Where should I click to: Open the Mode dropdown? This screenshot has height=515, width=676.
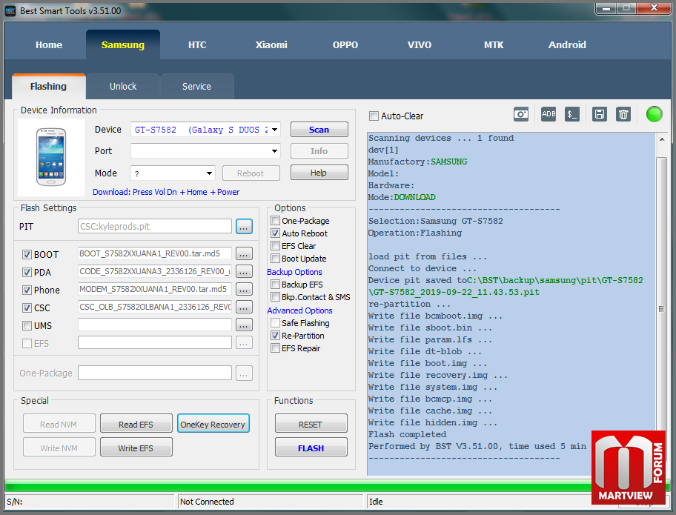point(209,173)
